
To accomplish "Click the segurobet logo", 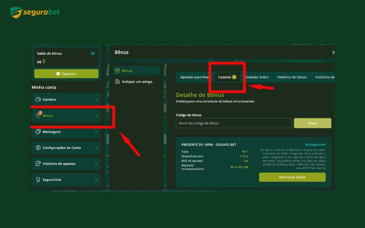I will [35, 12].
